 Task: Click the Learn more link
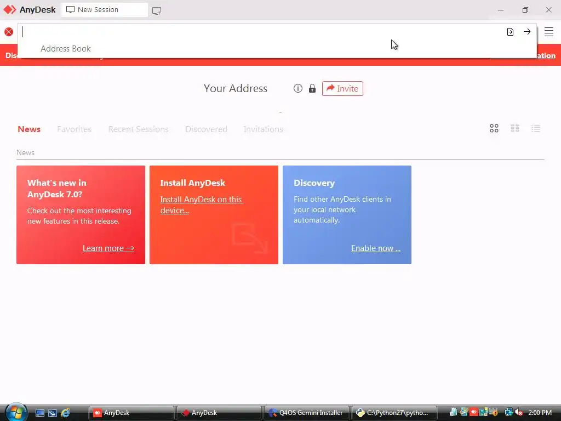click(x=108, y=248)
